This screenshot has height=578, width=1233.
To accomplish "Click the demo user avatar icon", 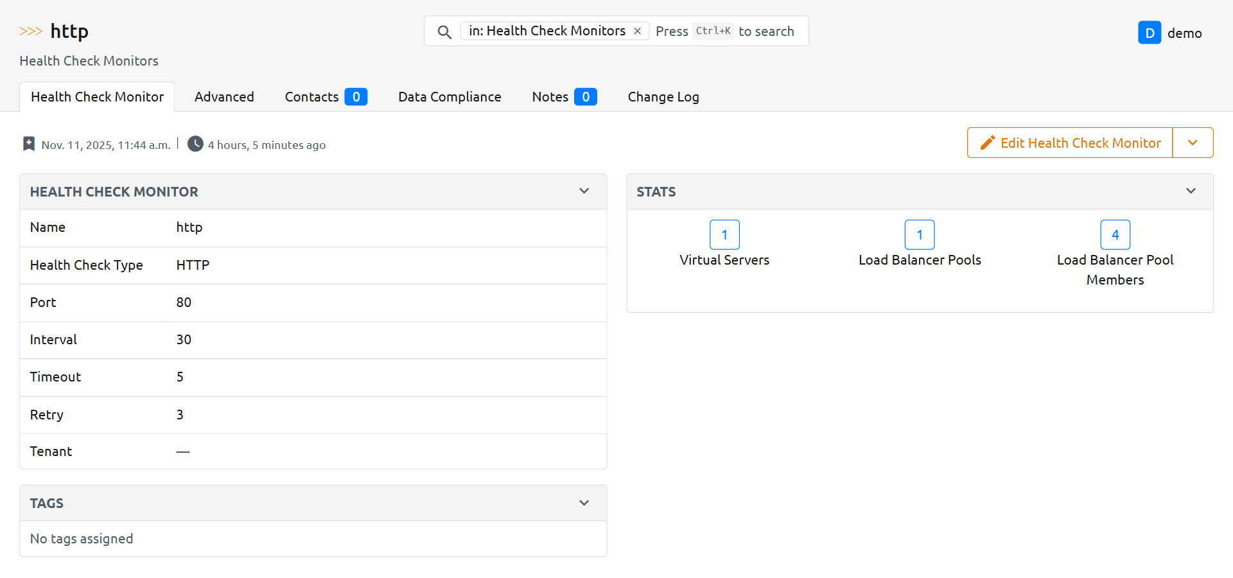I will 1149,33.
